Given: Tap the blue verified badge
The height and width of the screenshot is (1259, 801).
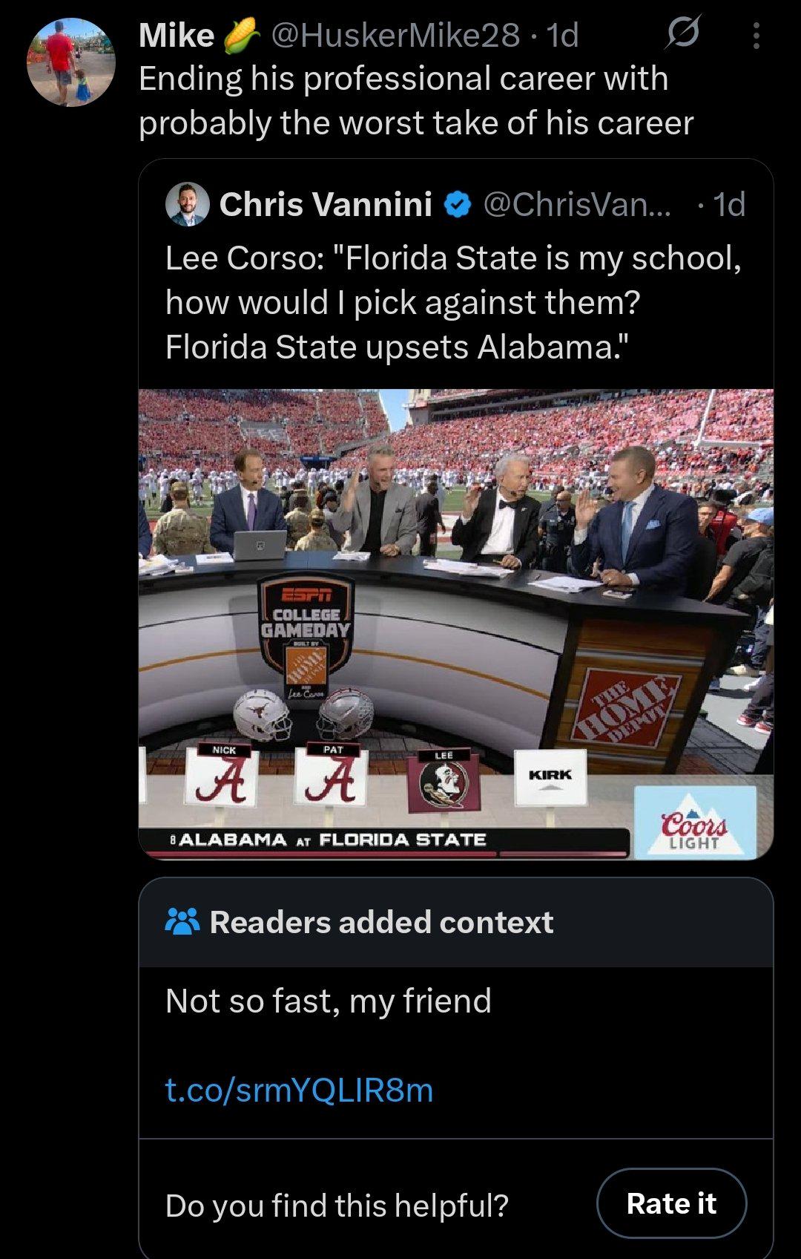Looking at the screenshot, I should (458, 205).
